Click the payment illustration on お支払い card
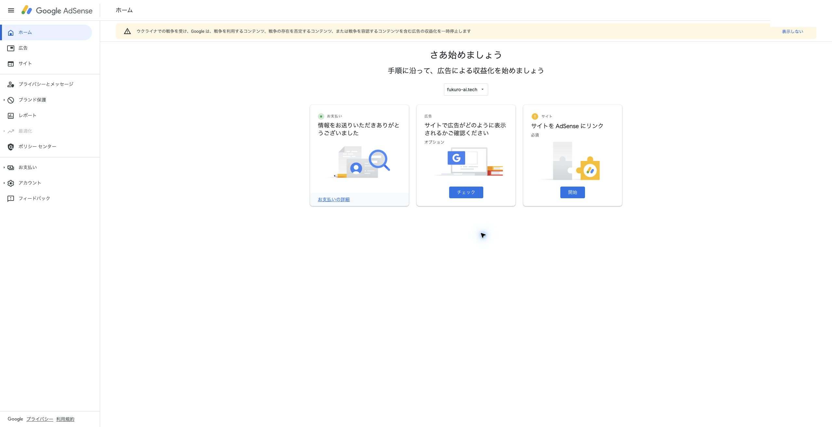Viewport: 832px width, 427px height. point(359,163)
